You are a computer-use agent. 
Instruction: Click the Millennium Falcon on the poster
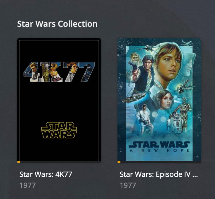[x=134, y=97]
